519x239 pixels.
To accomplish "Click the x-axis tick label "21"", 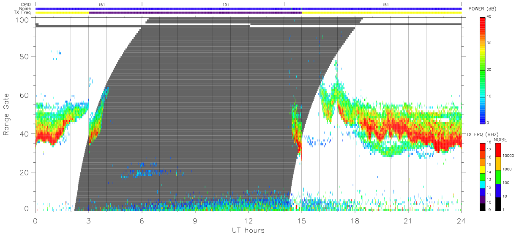I will coord(408,221).
